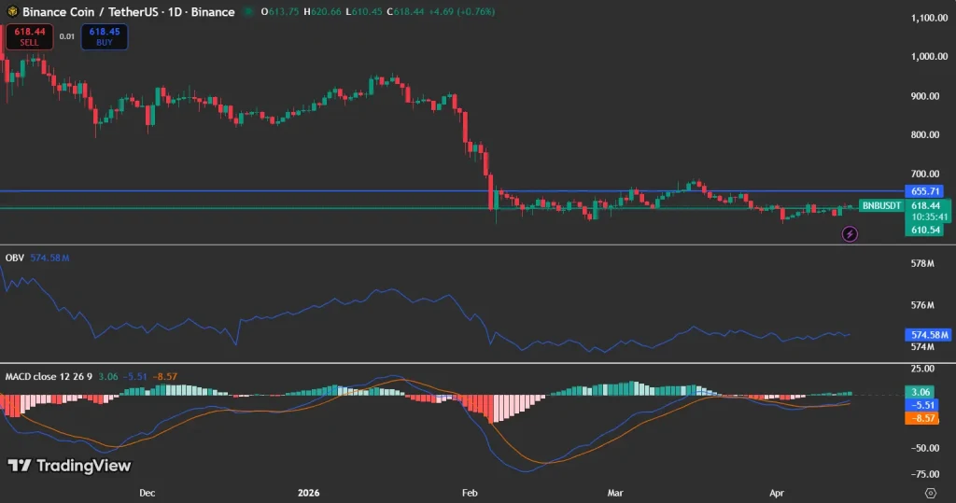The image size is (956, 503).
Task: Click the 1,100.00 price scale label
Action: coord(929,19)
